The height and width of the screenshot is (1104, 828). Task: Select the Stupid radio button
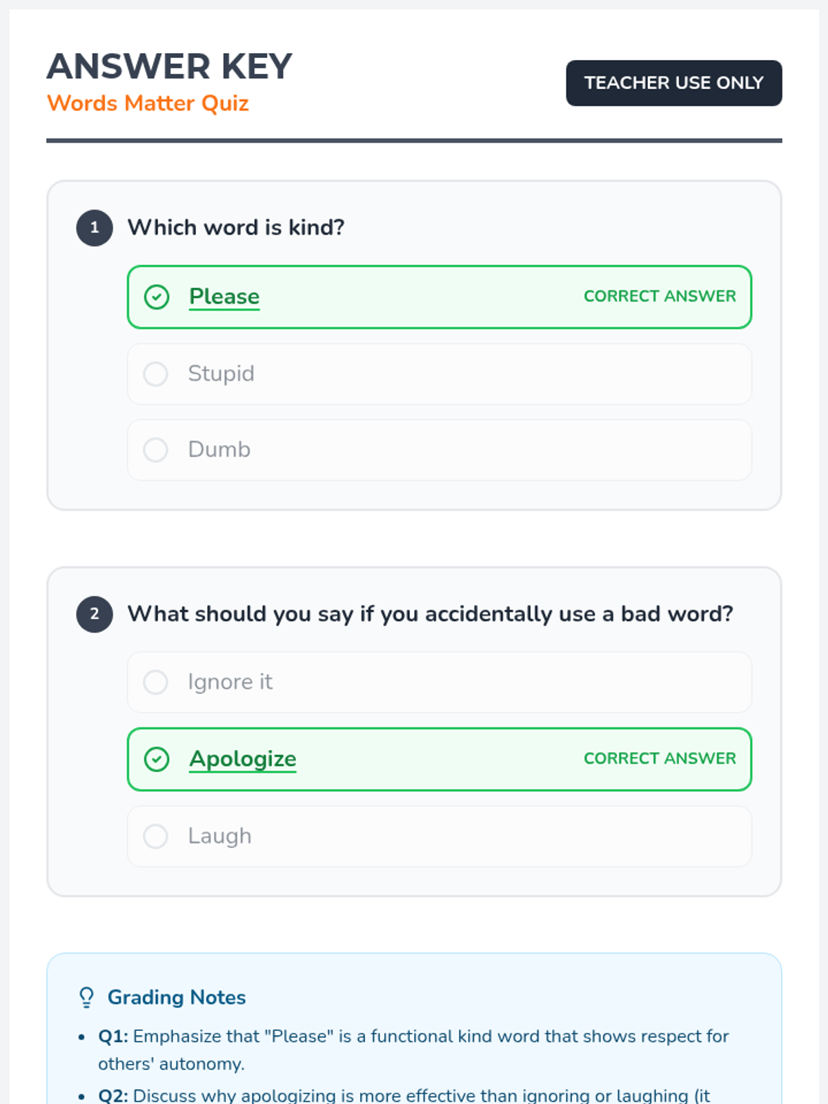point(156,374)
